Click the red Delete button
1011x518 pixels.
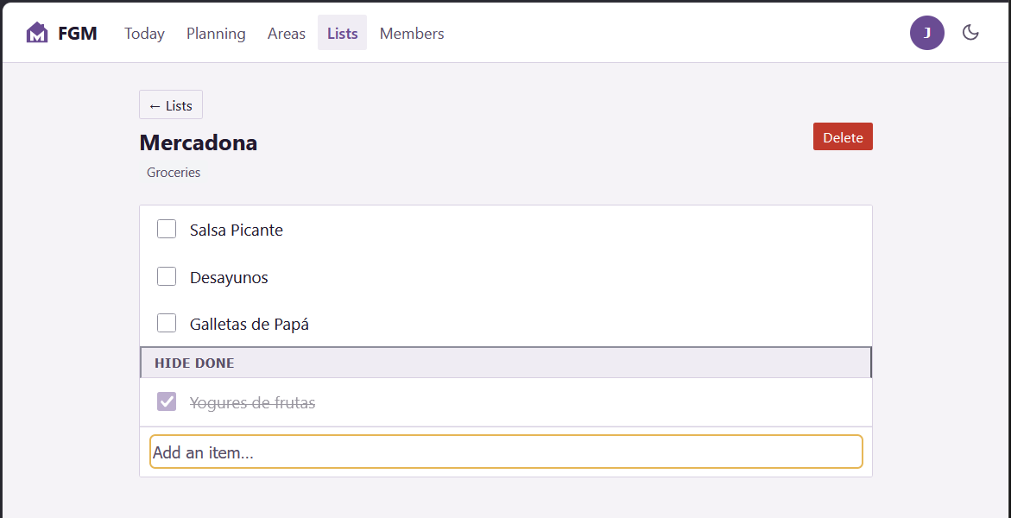[x=843, y=136]
